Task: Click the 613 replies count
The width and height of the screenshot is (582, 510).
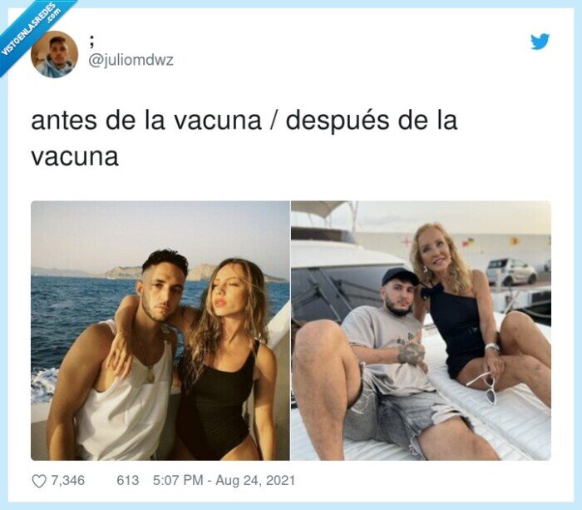Action: coord(128,480)
